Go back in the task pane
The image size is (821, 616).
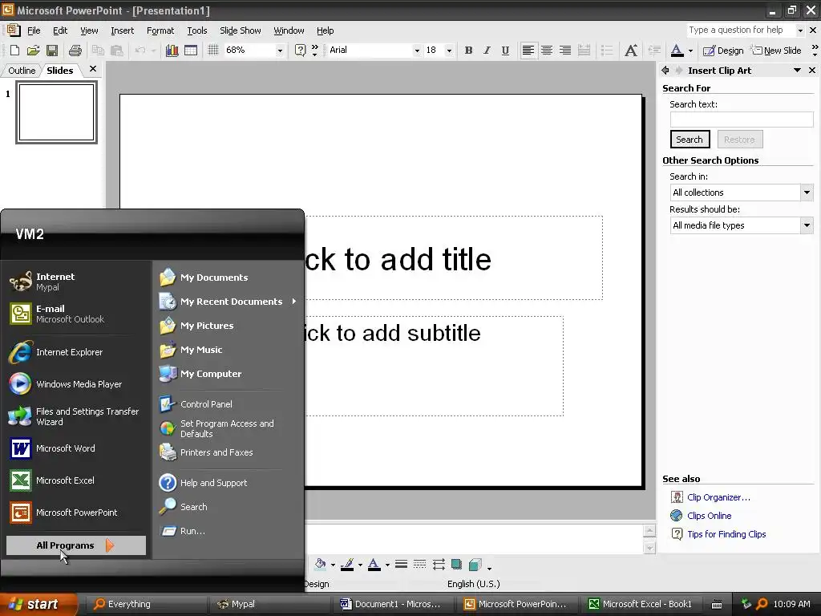(665, 71)
